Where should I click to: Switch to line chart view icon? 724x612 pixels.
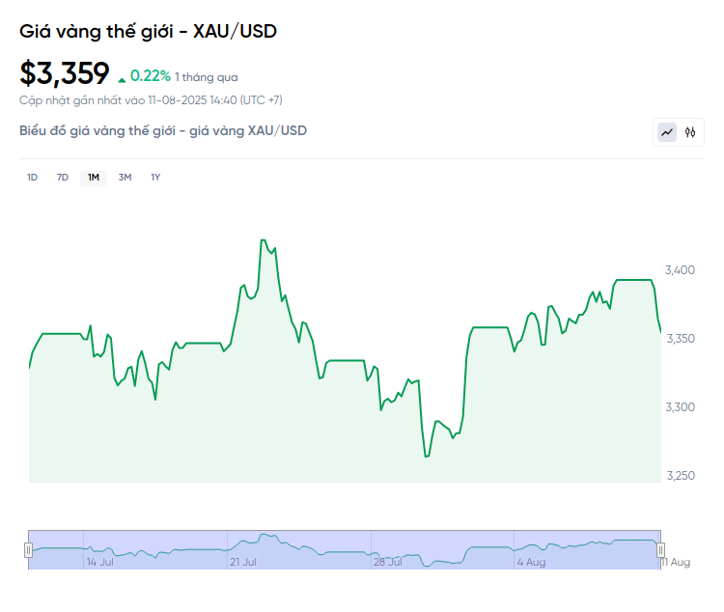coord(667,132)
